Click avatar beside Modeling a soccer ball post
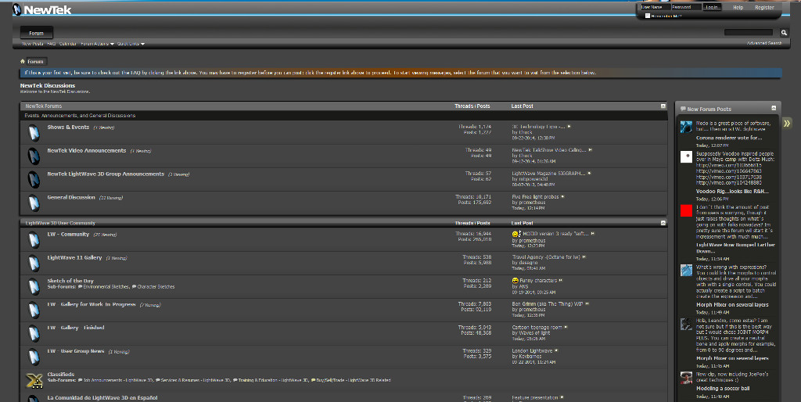801x402 pixels. click(686, 378)
